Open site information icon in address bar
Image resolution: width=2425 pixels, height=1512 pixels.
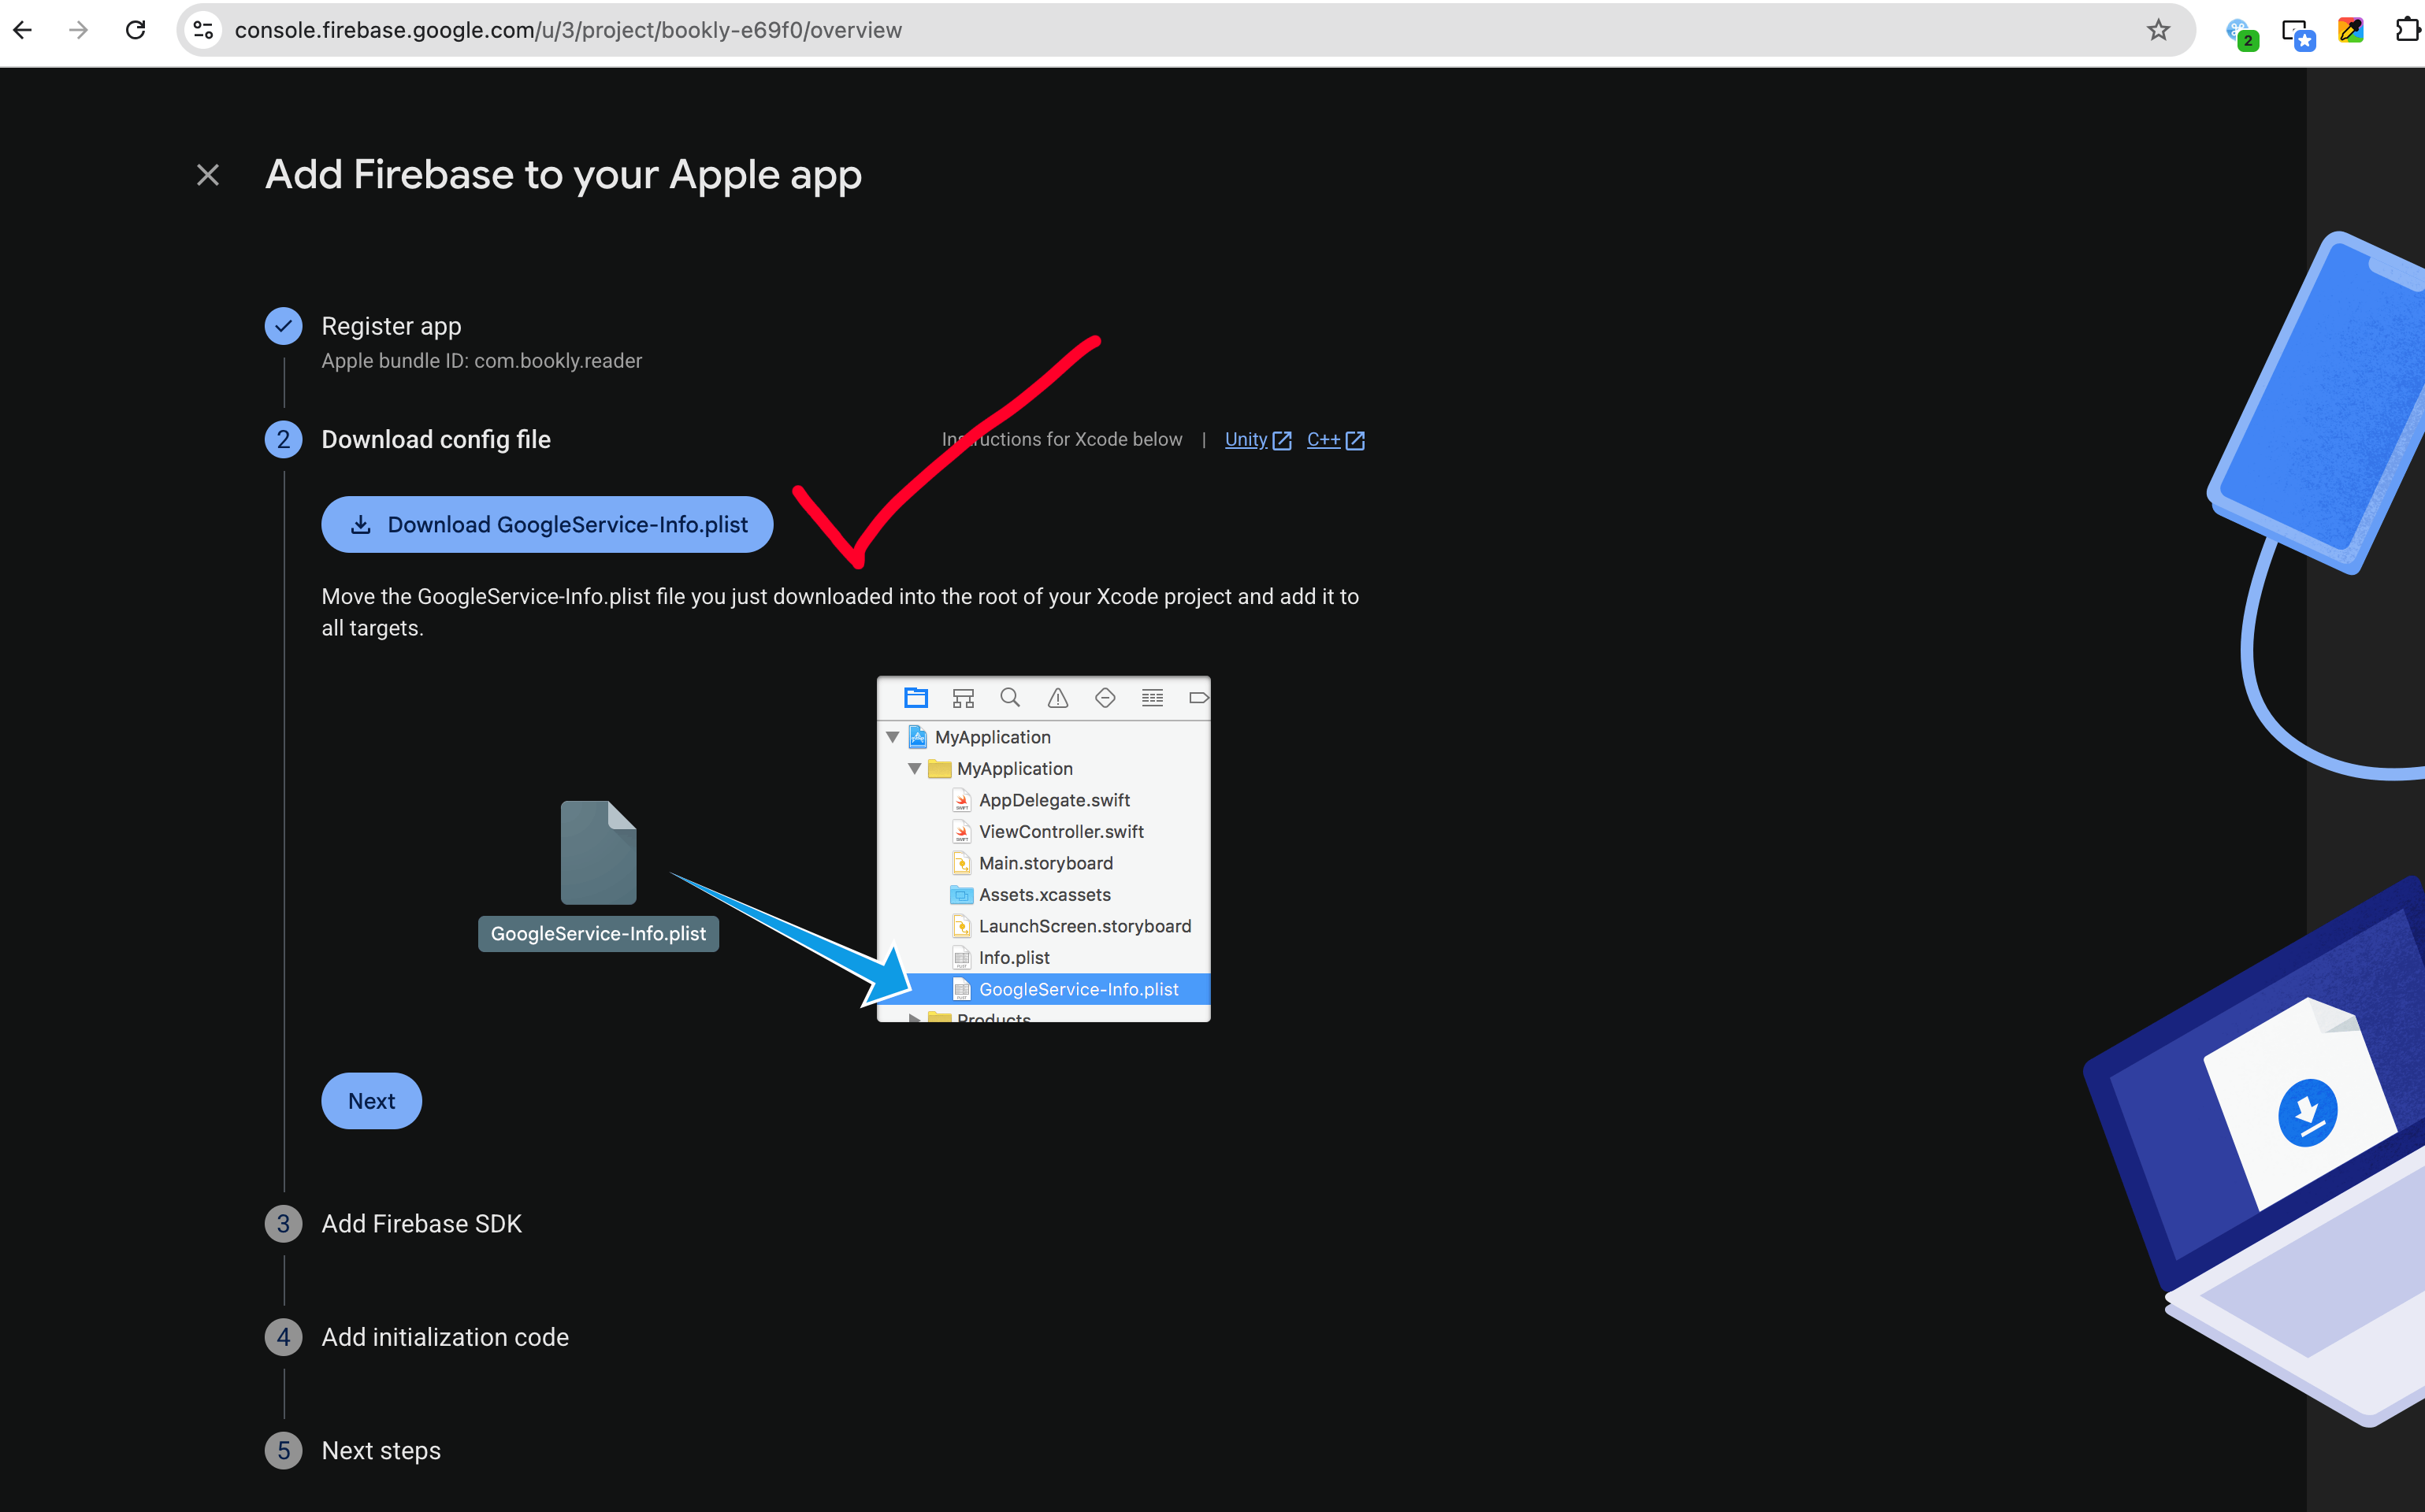(203, 30)
